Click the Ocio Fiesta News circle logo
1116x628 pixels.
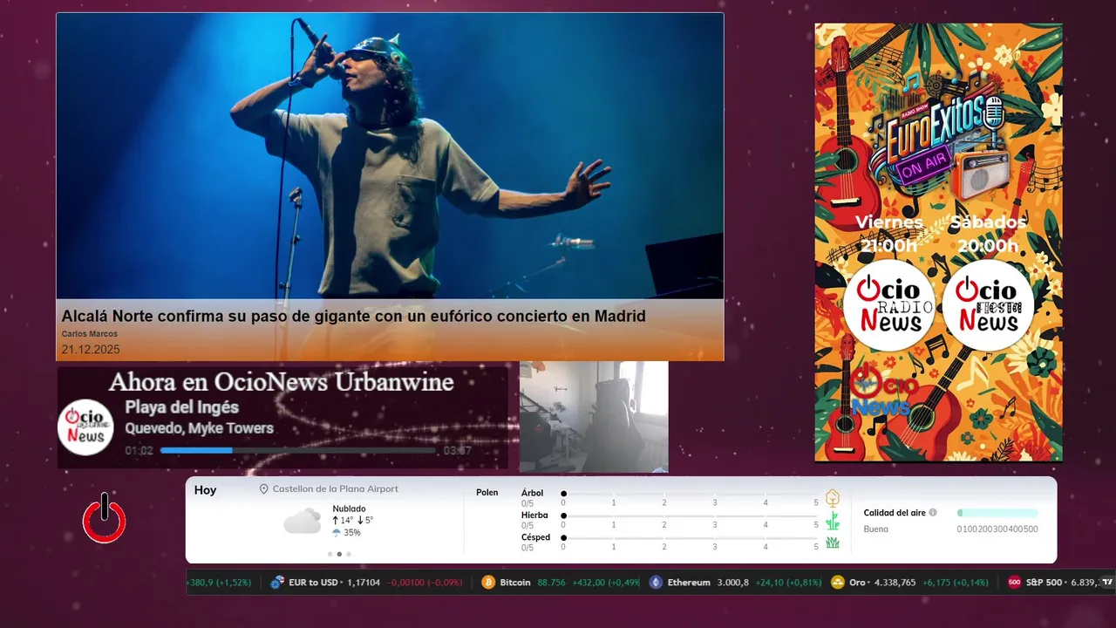click(x=988, y=305)
